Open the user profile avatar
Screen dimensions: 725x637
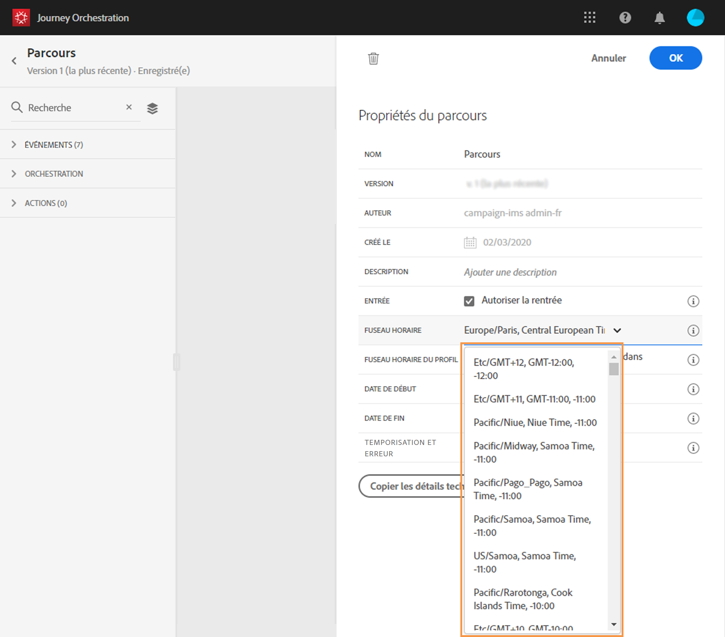(x=695, y=17)
